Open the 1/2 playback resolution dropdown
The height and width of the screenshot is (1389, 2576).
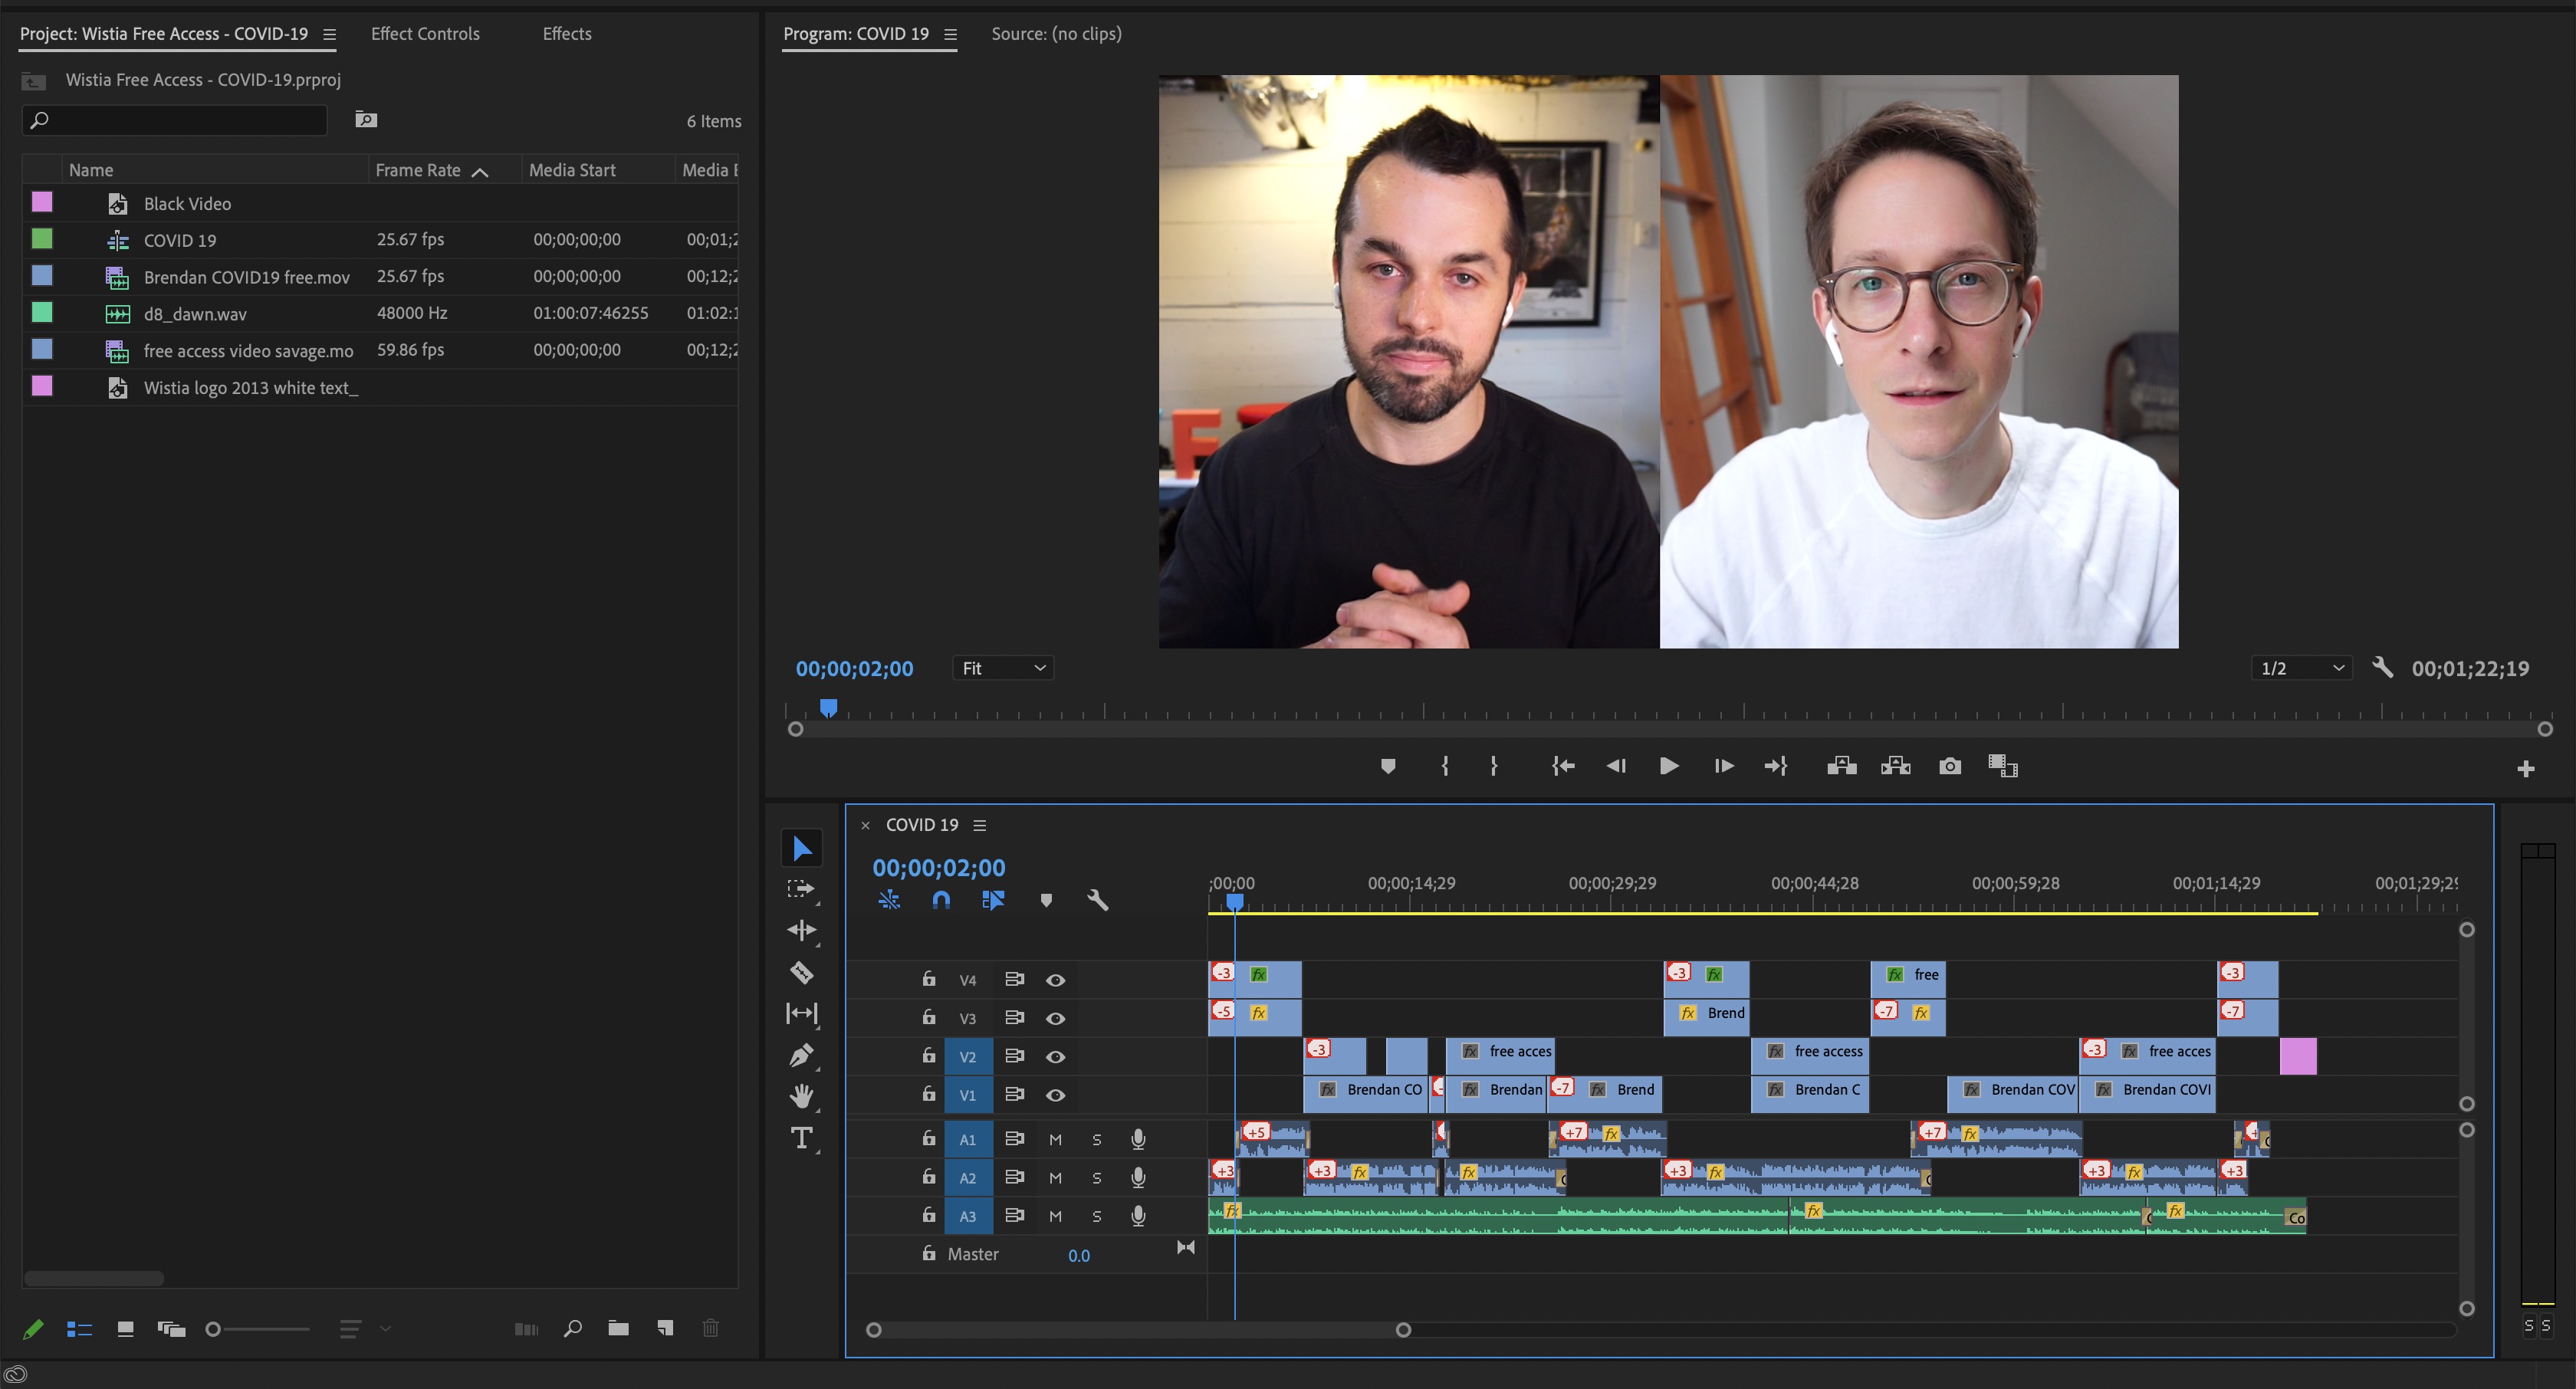2301,668
